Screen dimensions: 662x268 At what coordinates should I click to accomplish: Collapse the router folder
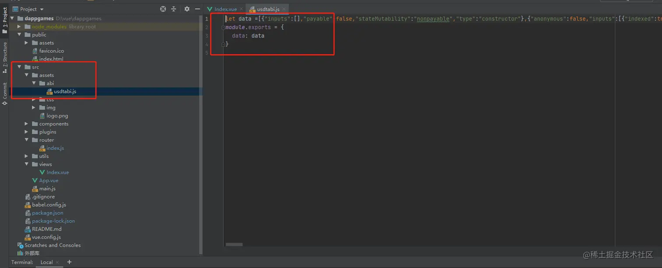27,140
